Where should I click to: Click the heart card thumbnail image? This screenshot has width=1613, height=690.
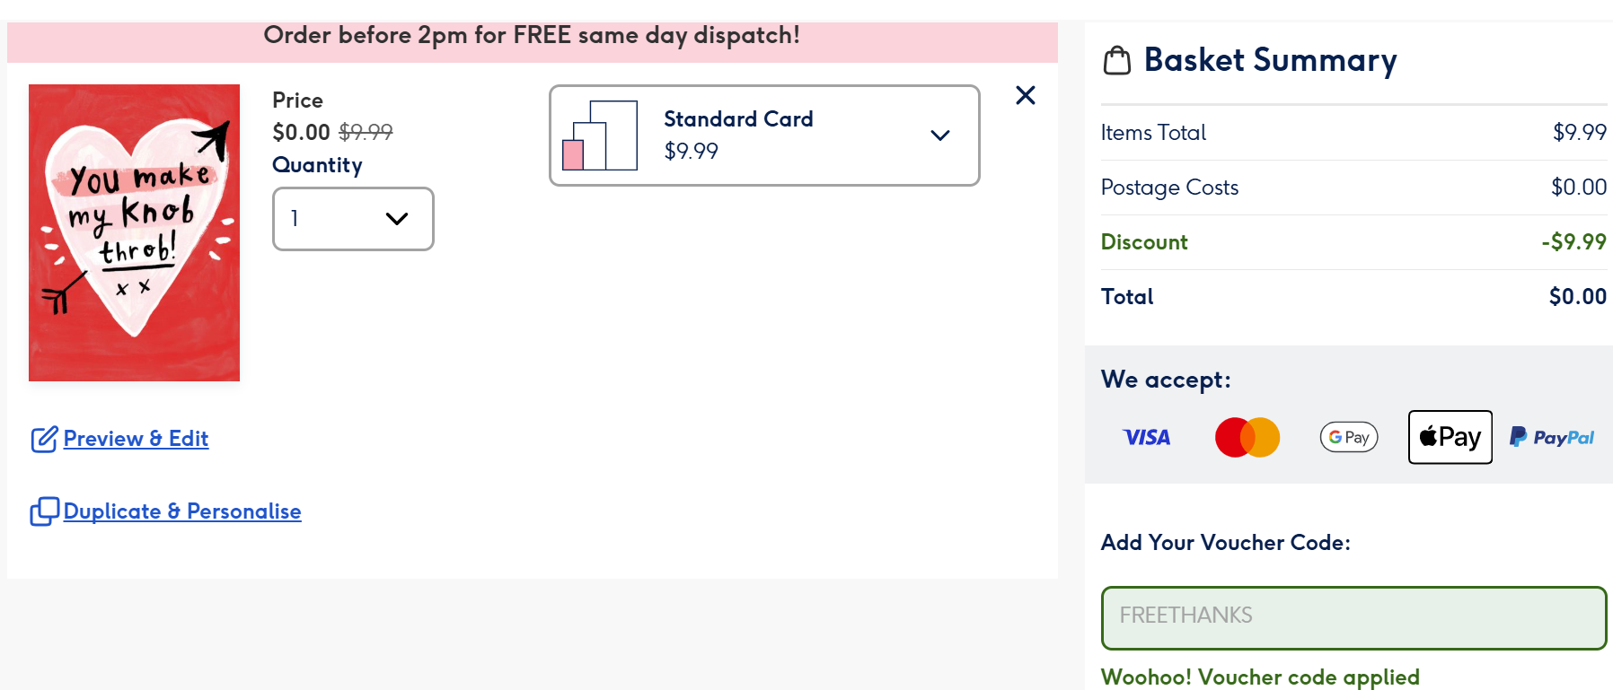135,232
